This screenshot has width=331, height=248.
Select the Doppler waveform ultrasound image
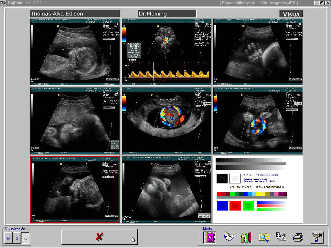(x=166, y=52)
